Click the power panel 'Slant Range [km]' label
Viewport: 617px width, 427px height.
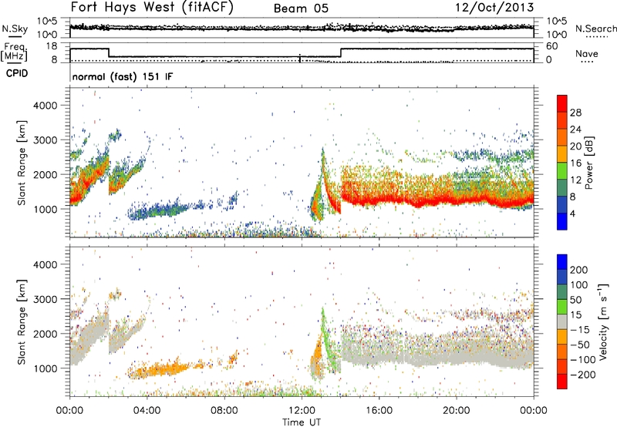pos(22,163)
